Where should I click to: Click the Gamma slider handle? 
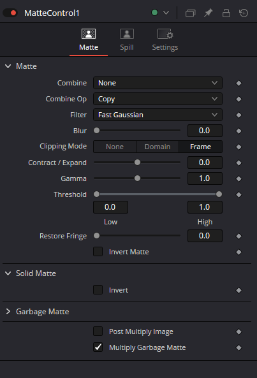(x=137, y=178)
